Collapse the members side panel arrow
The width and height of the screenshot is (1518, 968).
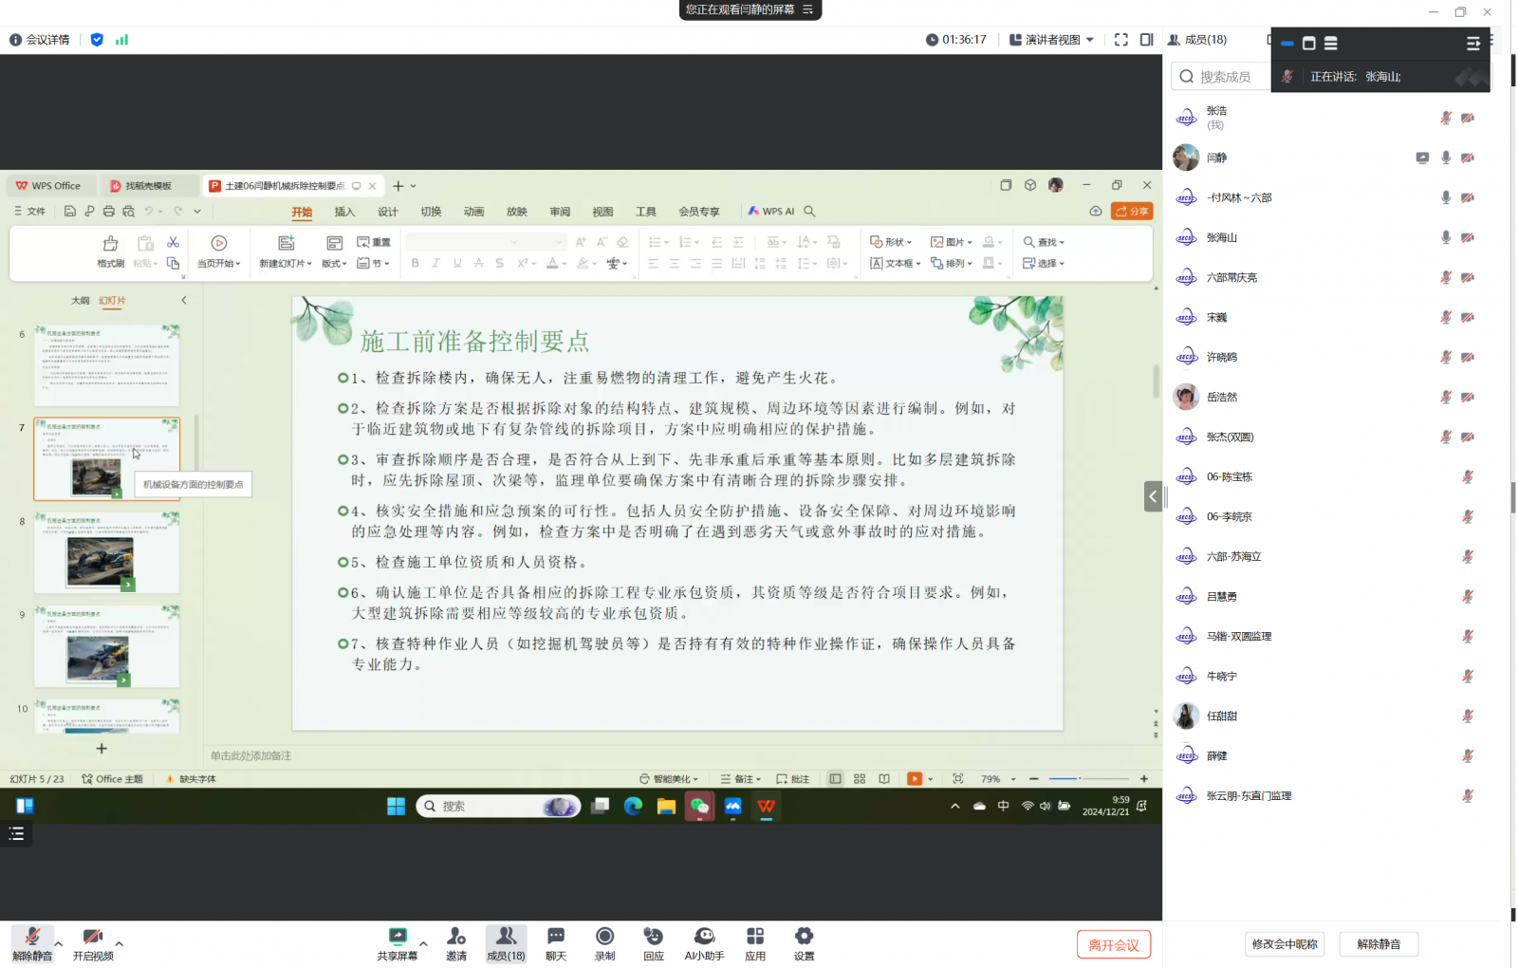point(1153,496)
